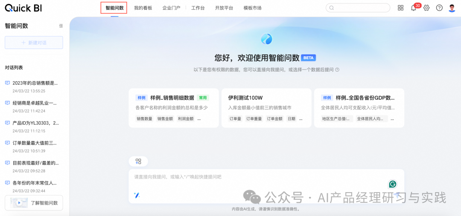This screenshot has width=461, height=216.
Task: Click the info icon after 选择一个数据后提问
Action: [337, 70]
